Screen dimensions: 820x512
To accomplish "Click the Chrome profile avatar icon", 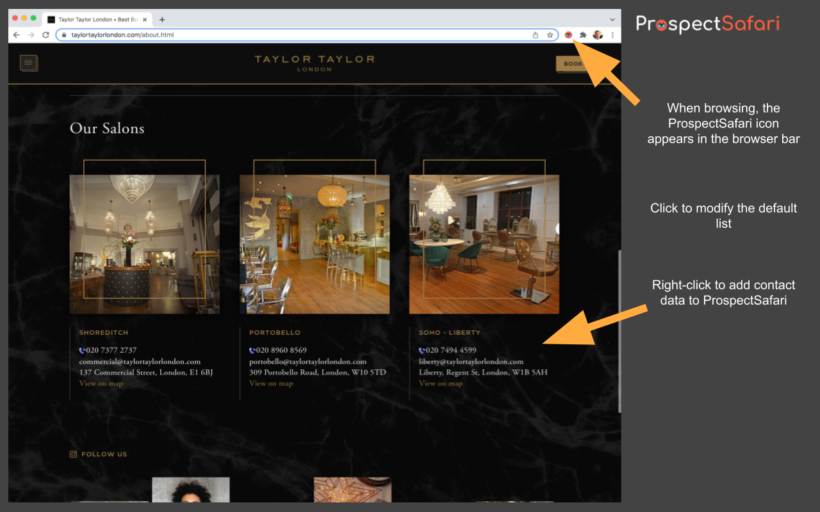I will click(x=598, y=35).
